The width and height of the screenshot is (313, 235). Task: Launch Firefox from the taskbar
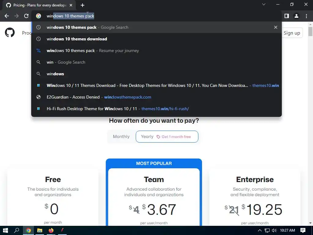coord(51,230)
